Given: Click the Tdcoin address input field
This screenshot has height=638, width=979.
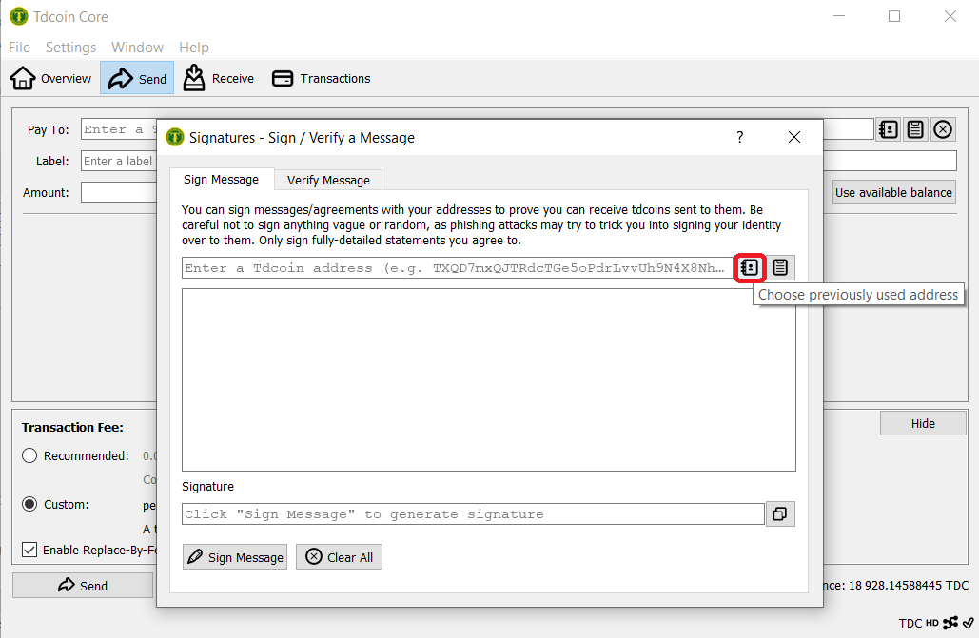Looking at the screenshot, I should pos(457,268).
